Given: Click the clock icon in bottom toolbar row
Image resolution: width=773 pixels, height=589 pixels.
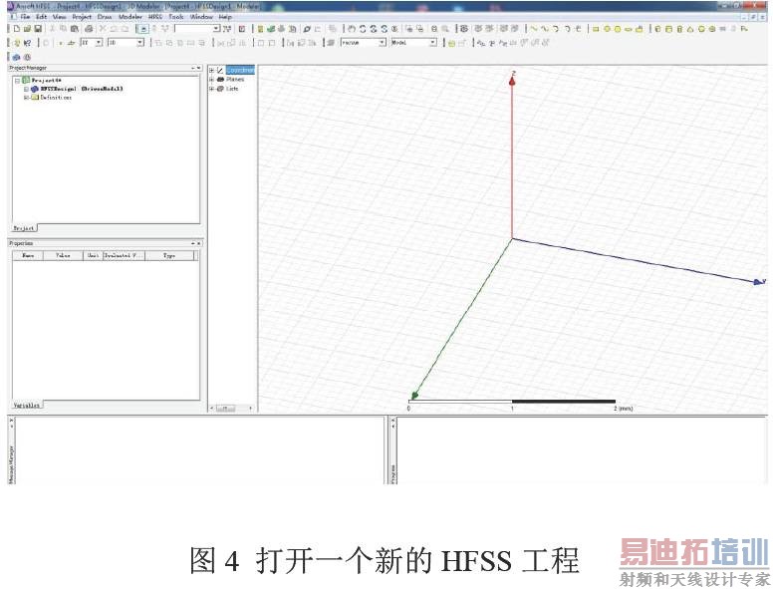Looking at the screenshot, I should pos(27,57).
